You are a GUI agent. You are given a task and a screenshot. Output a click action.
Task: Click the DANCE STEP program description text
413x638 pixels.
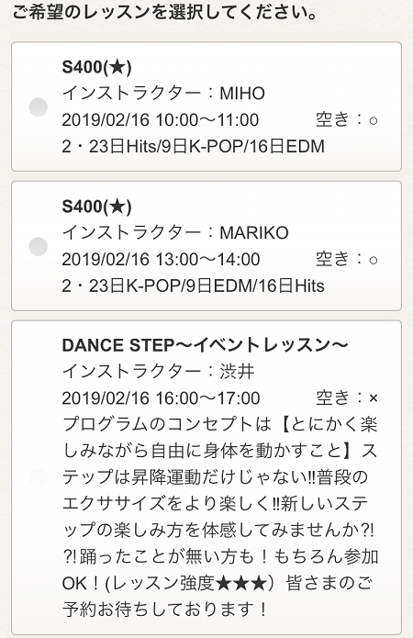pos(220,517)
